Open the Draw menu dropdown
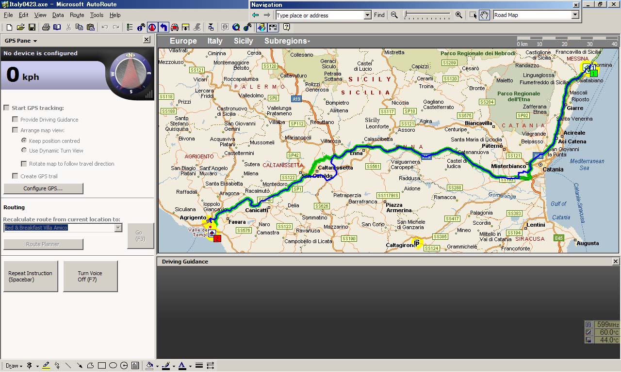Image resolution: width=621 pixels, height=372 pixels. (14, 366)
